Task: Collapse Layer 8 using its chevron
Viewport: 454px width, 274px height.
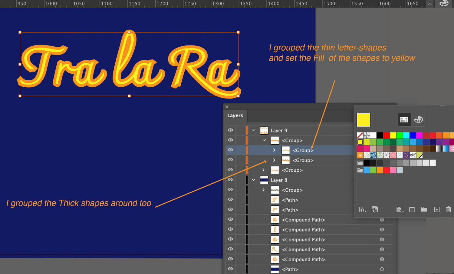Action: click(x=254, y=180)
